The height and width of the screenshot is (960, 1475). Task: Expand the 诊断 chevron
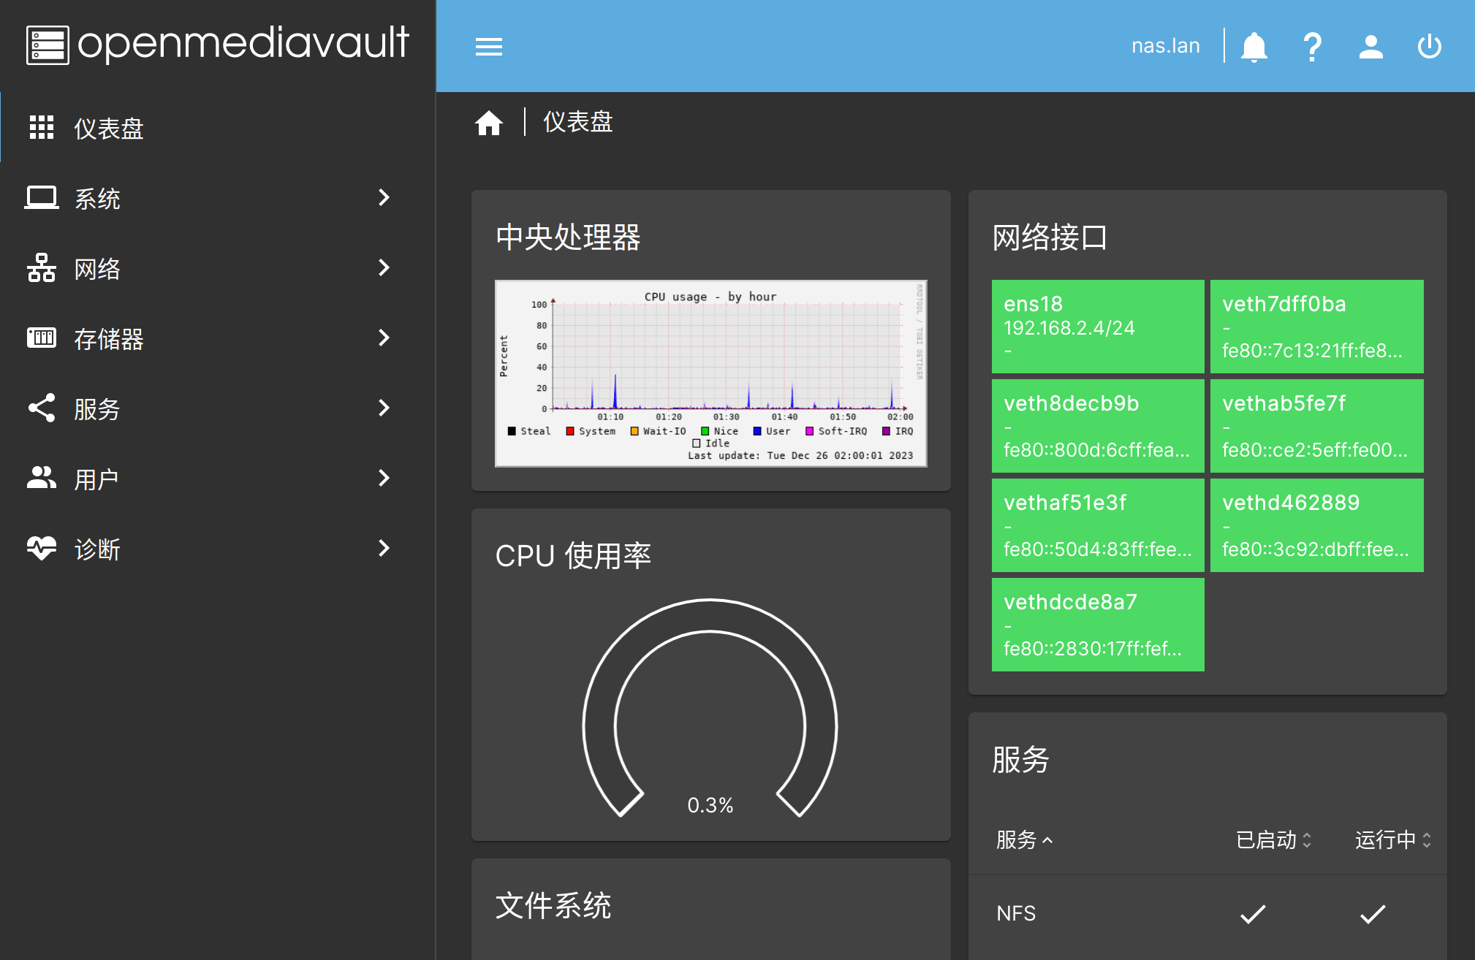(384, 548)
